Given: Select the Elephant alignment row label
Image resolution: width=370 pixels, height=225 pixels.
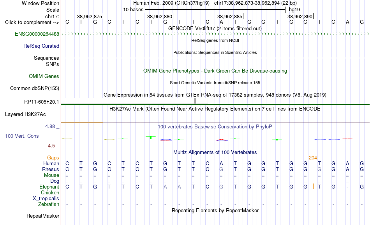Looking at the screenshot, I should (49, 187).
